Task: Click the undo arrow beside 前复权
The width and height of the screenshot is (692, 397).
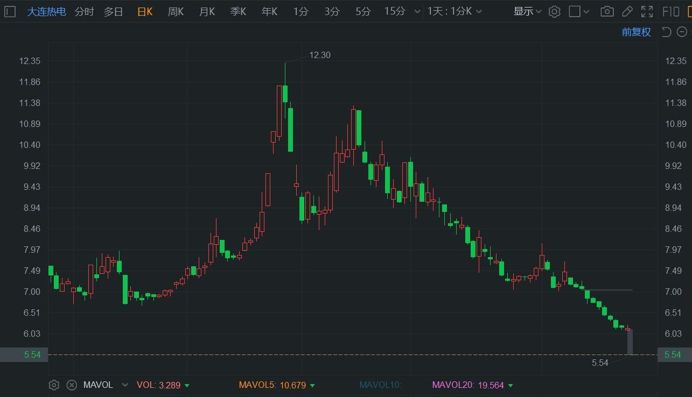Action: (x=666, y=32)
